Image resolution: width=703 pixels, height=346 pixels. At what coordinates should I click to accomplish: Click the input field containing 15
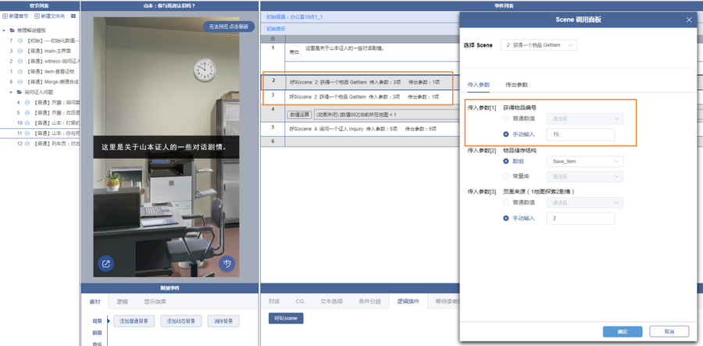(x=580, y=135)
